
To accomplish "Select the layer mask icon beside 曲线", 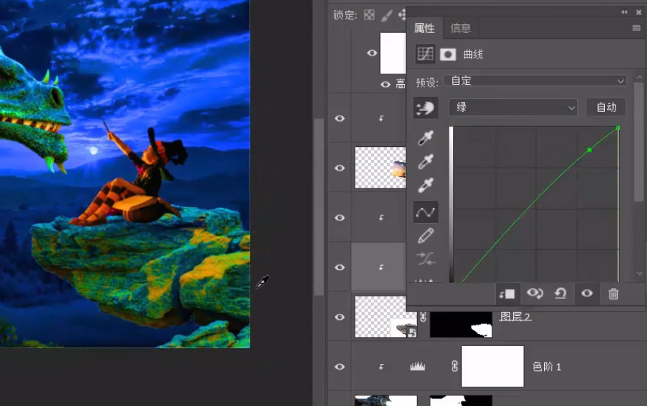I will click(448, 54).
